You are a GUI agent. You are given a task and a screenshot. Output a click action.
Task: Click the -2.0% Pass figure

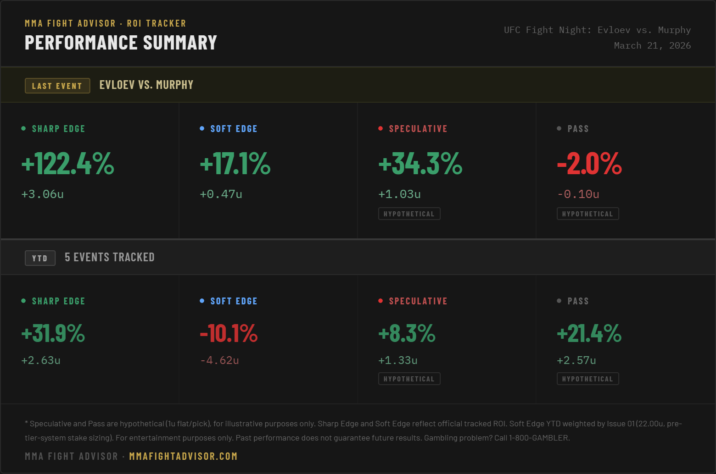click(x=589, y=163)
